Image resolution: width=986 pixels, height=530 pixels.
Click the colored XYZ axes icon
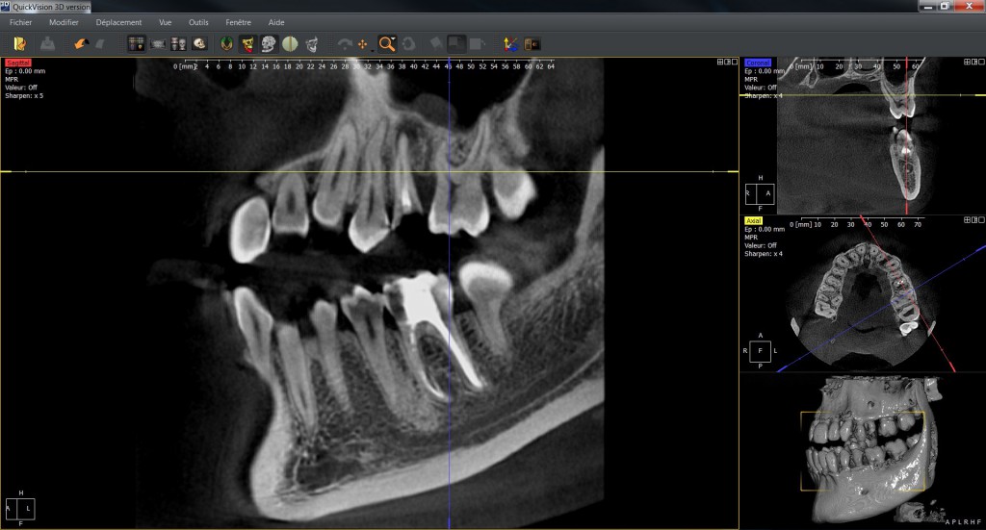510,43
